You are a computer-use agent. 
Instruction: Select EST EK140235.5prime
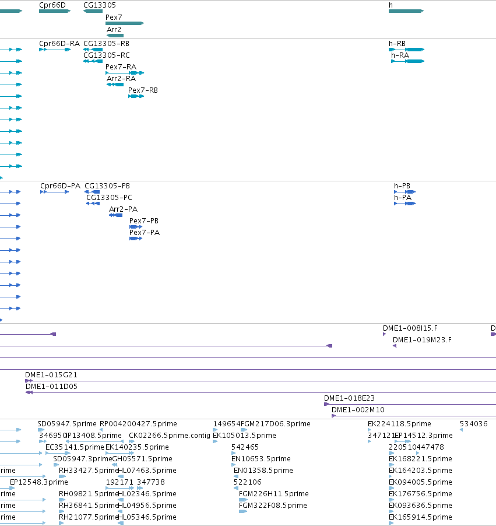[x=119, y=453]
